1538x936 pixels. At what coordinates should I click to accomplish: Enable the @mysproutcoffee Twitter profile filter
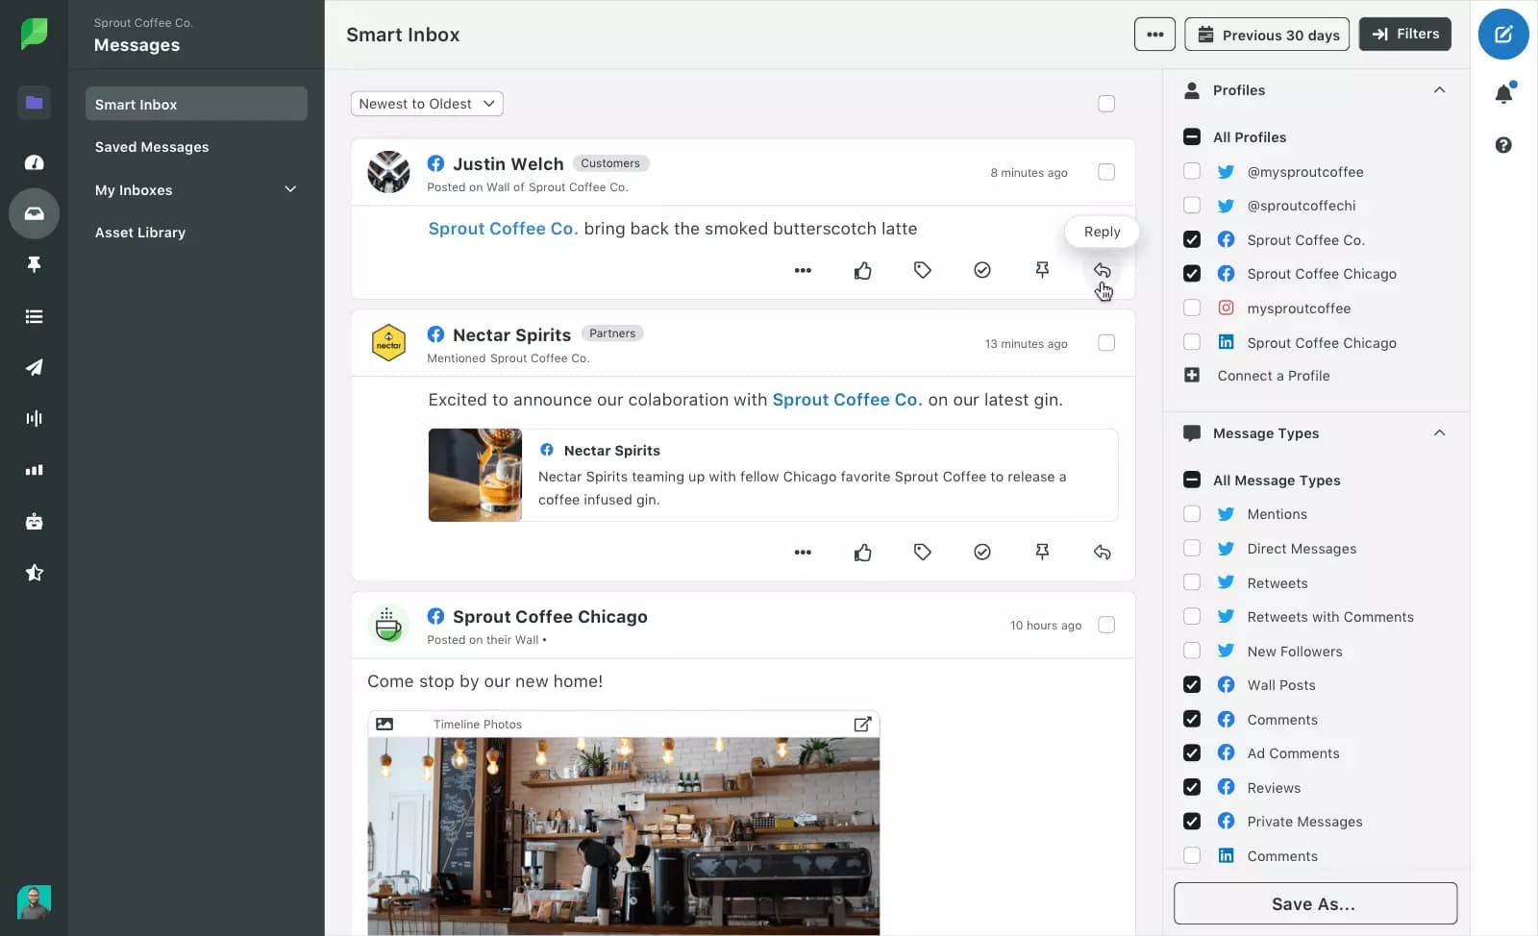click(1192, 171)
